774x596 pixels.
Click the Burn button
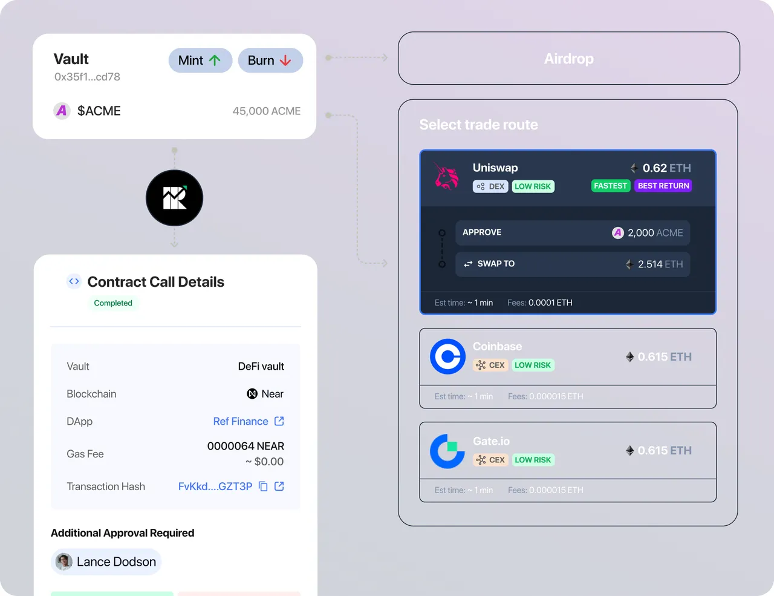(x=270, y=61)
